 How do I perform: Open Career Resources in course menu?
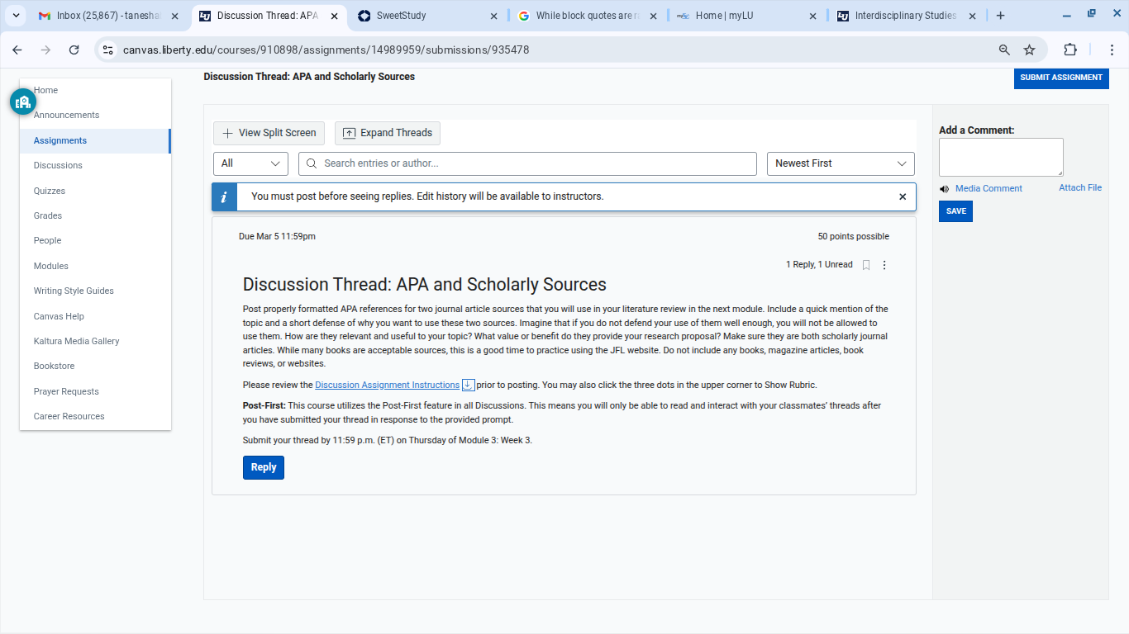tap(69, 416)
